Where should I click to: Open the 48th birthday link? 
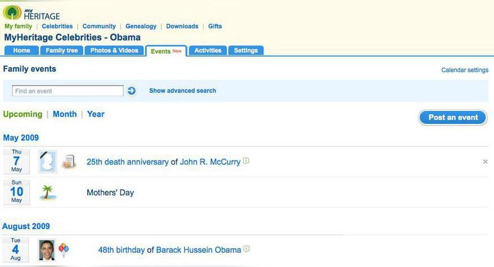tap(121, 250)
